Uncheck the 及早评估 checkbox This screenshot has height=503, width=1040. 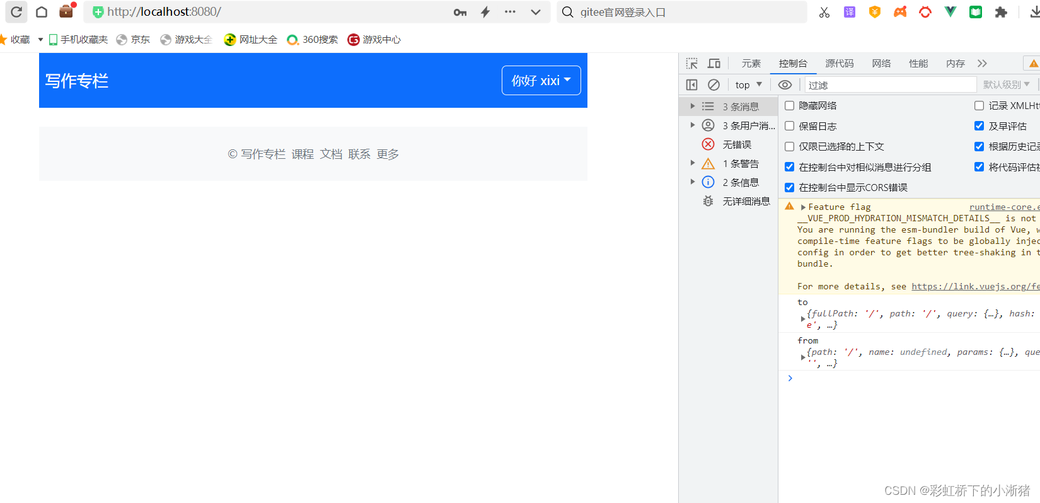[x=979, y=125]
